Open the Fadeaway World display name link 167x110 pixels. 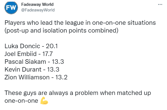tap(37, 4)
